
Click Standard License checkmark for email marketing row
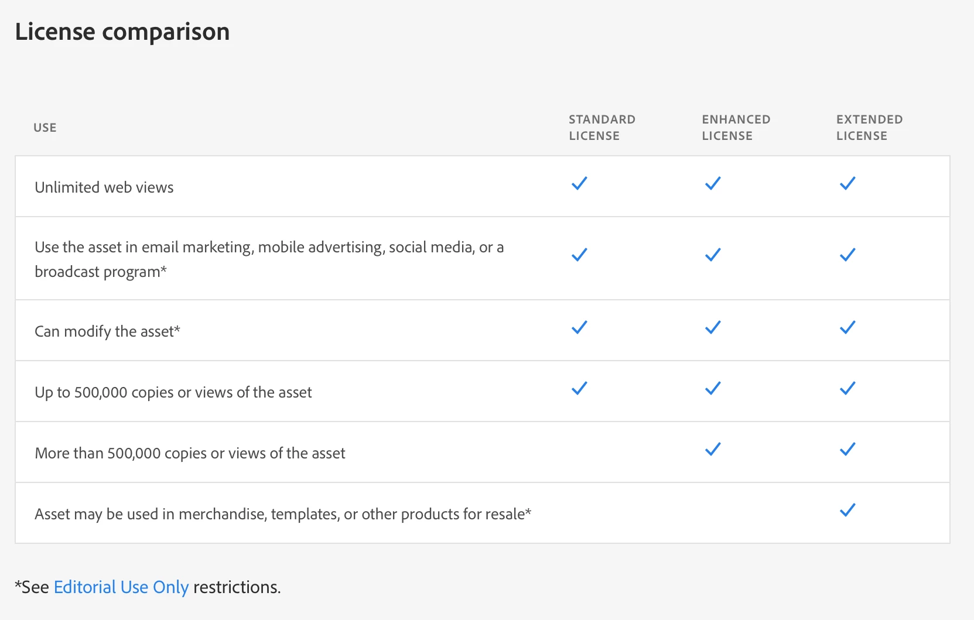[x=579, y=255]
